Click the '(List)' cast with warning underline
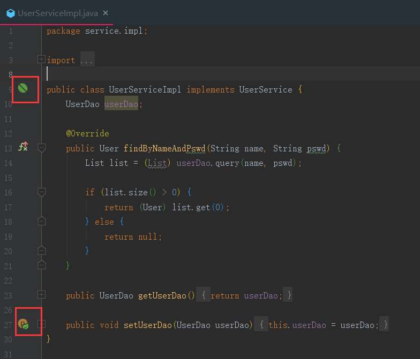Image resolution: width=420 pixels, height=359 pixels. [x=157, y=163]
